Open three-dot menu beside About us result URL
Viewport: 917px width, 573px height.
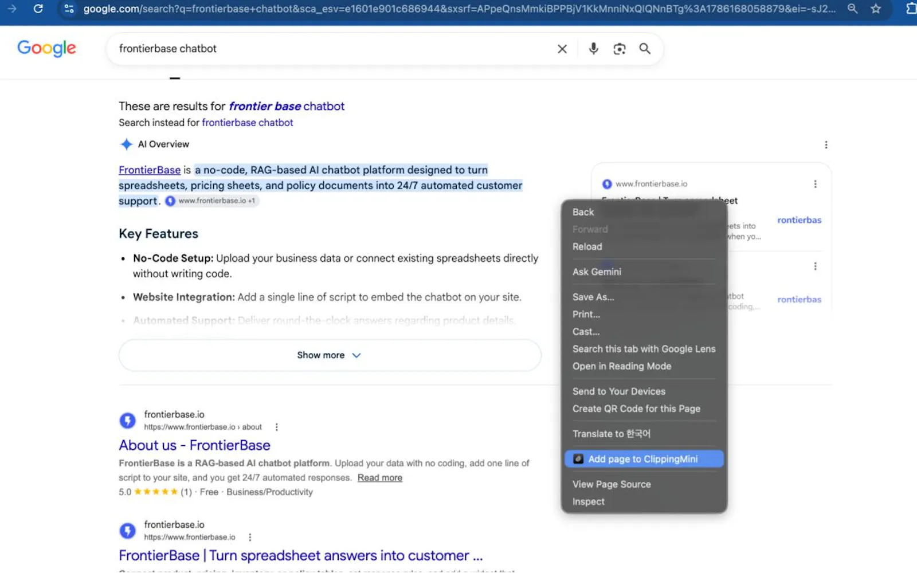(277, 427)
